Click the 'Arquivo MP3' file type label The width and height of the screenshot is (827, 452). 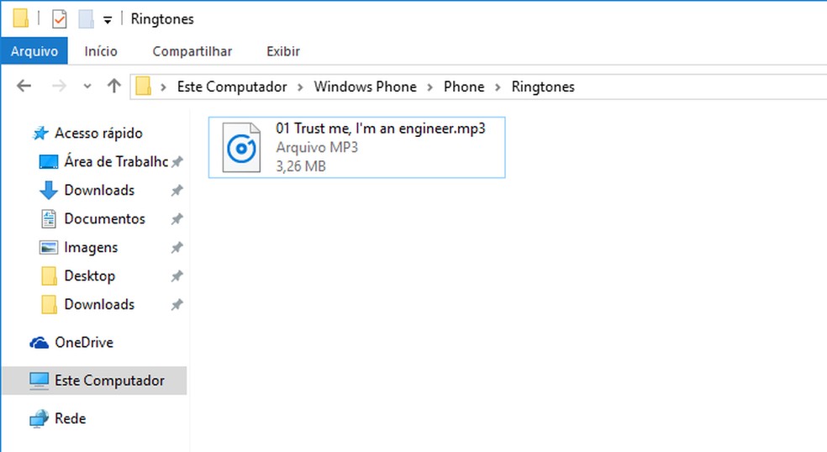[317, 147]
